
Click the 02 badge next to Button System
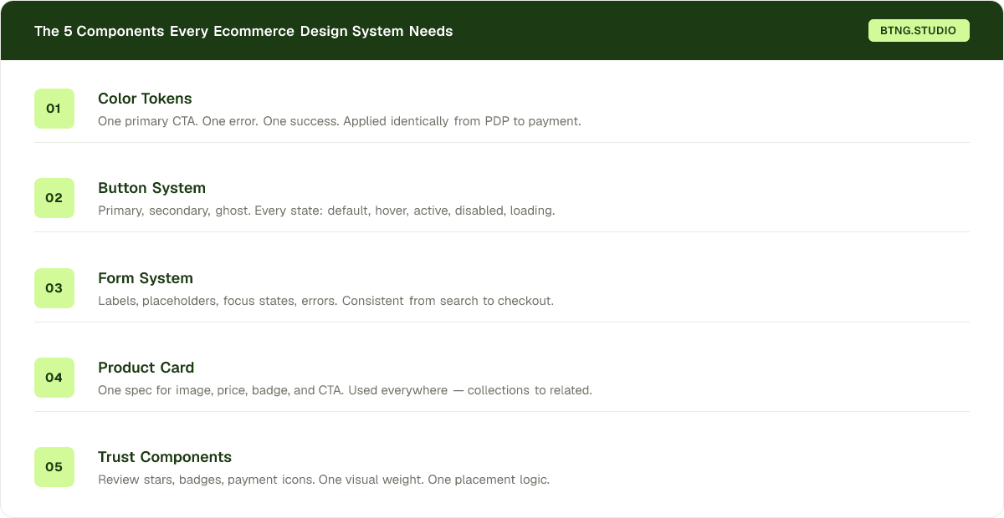coord(54,198)
